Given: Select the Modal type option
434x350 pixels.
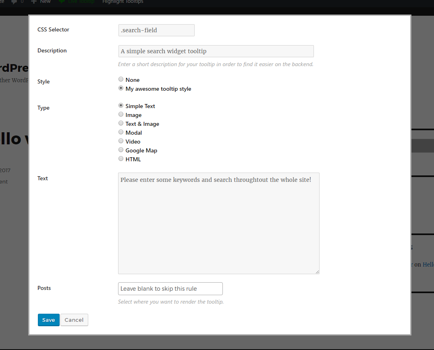Looking at the screenshot, I should (121, 132).
